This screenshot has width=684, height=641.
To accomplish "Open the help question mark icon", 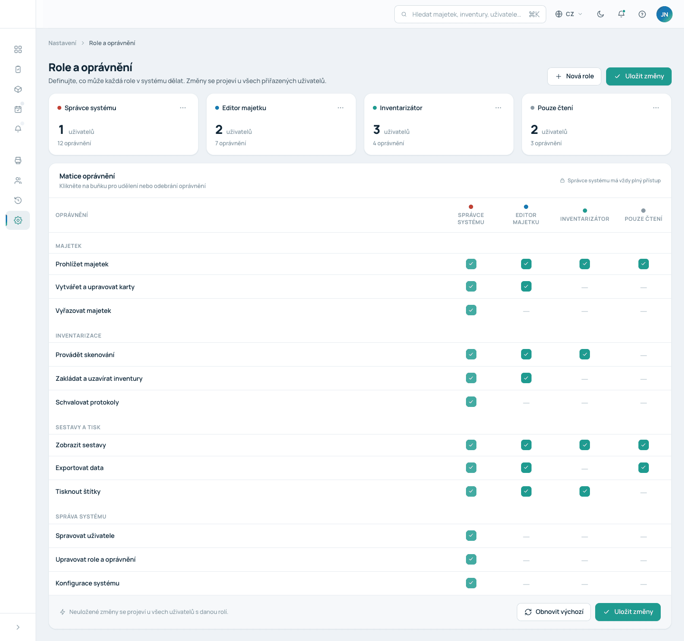I will click(642, 14).
